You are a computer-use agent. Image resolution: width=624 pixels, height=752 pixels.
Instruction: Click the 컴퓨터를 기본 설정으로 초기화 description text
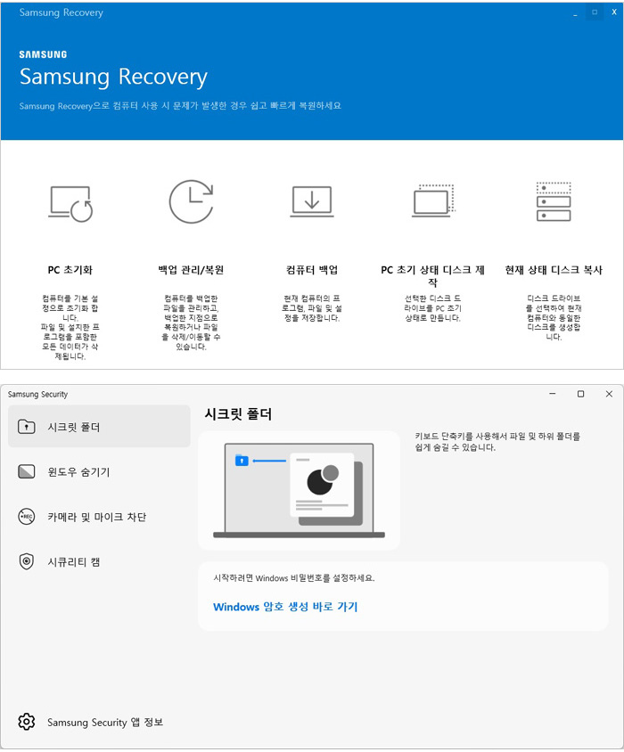click(70, 327)
